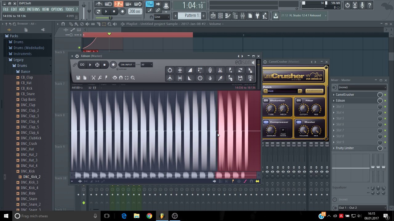Open the Line snap dropdown in toolbar

pyautogui.click(x=162, y=17)
